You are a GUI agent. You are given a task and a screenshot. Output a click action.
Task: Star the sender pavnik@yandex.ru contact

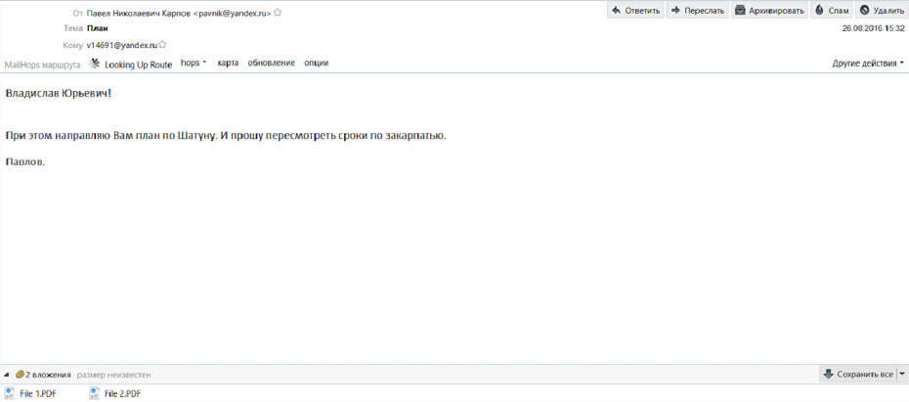(x=278, y=13)
